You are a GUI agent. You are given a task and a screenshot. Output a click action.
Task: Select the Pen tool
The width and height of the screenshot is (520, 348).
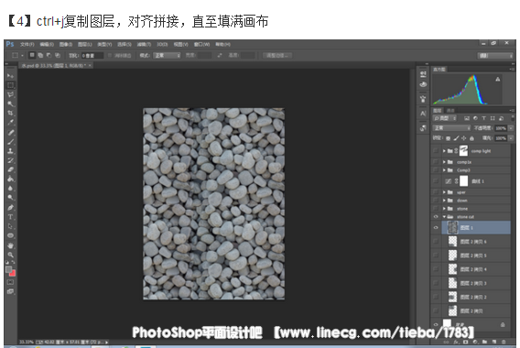click(x=10, y=208)
